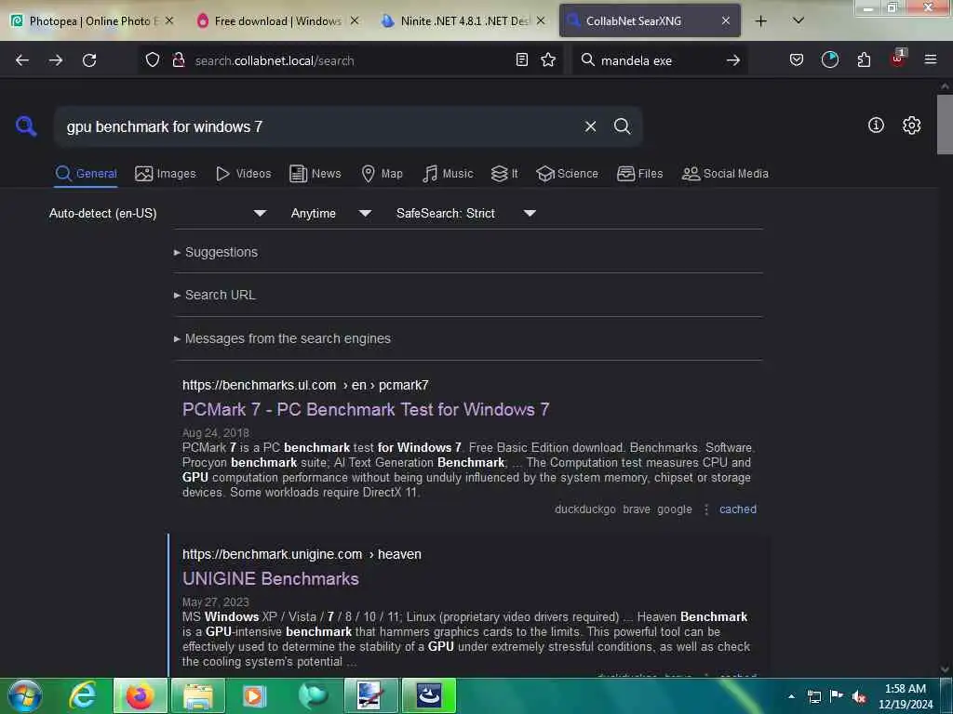
Task: Open Firefox application menu
Action: (x=931, y=59)
